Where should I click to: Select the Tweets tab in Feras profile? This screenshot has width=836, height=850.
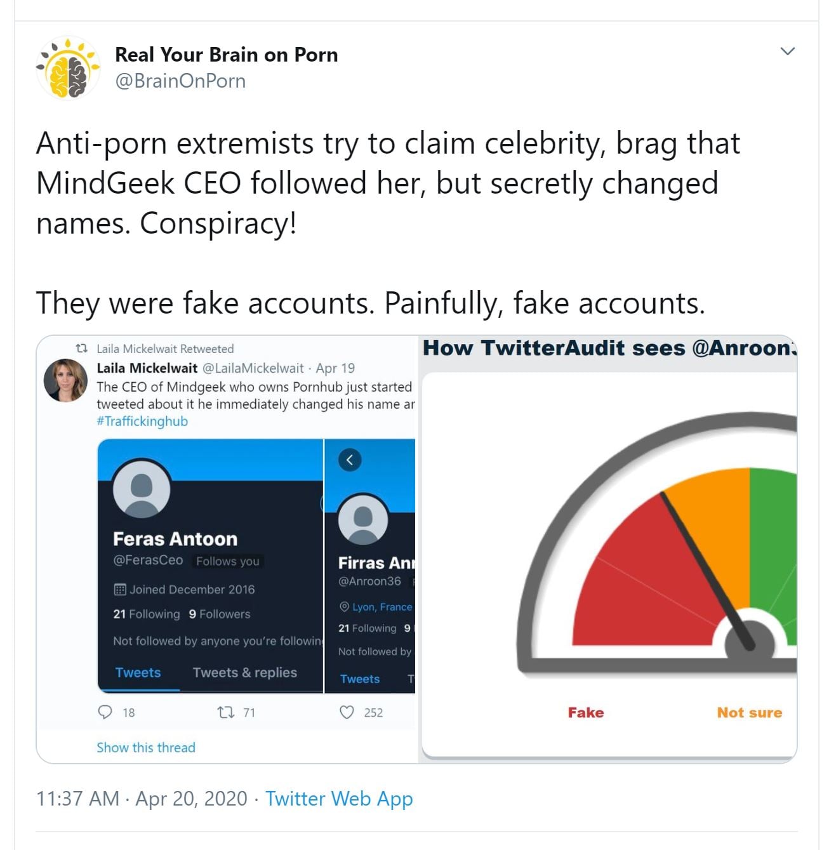click(138, 672)
